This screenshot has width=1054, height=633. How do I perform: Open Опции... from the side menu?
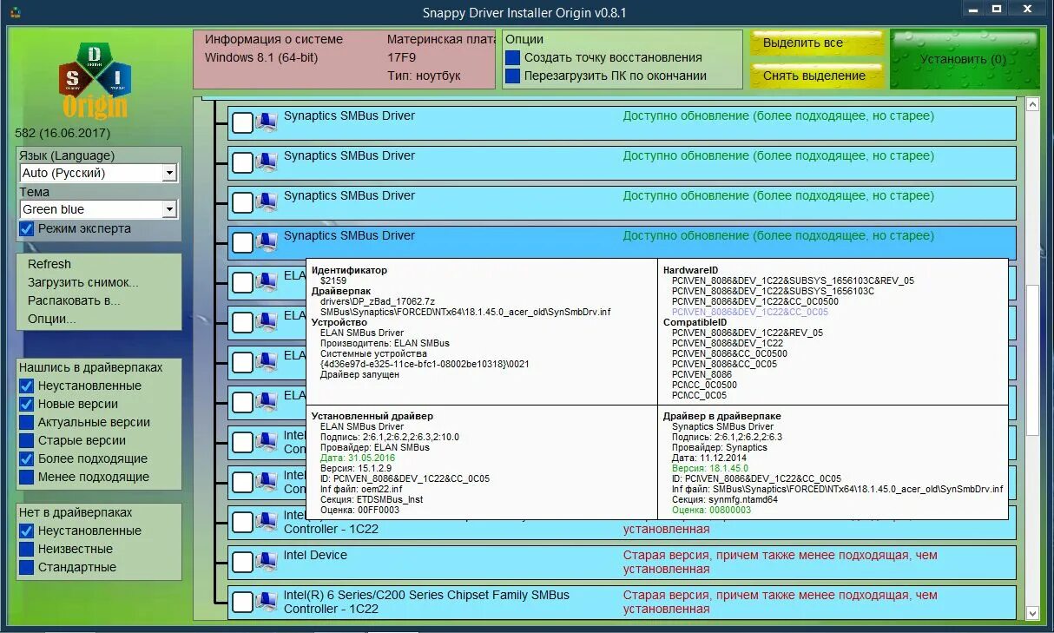[x=52, y=319]
